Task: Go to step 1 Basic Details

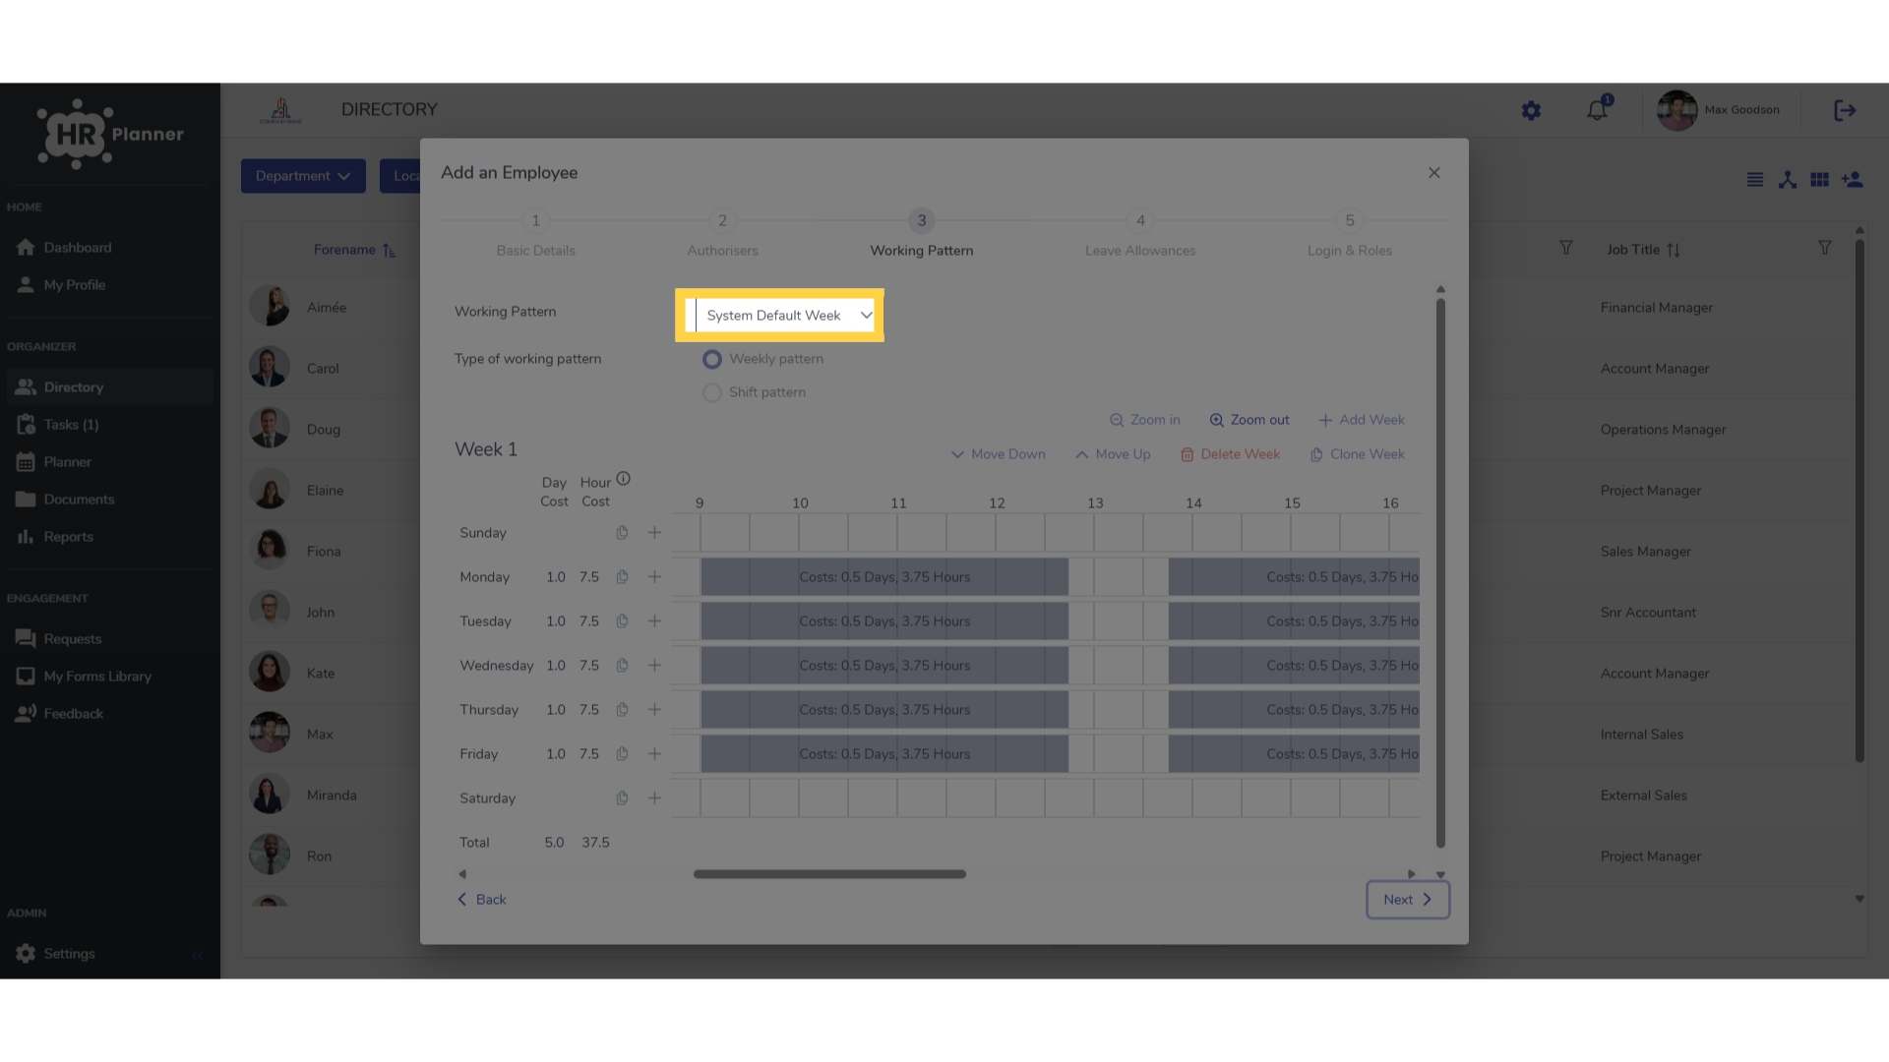Action: click(x=535, y=235)
